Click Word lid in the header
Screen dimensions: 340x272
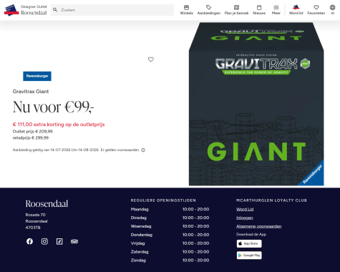[x=296, y=10]
